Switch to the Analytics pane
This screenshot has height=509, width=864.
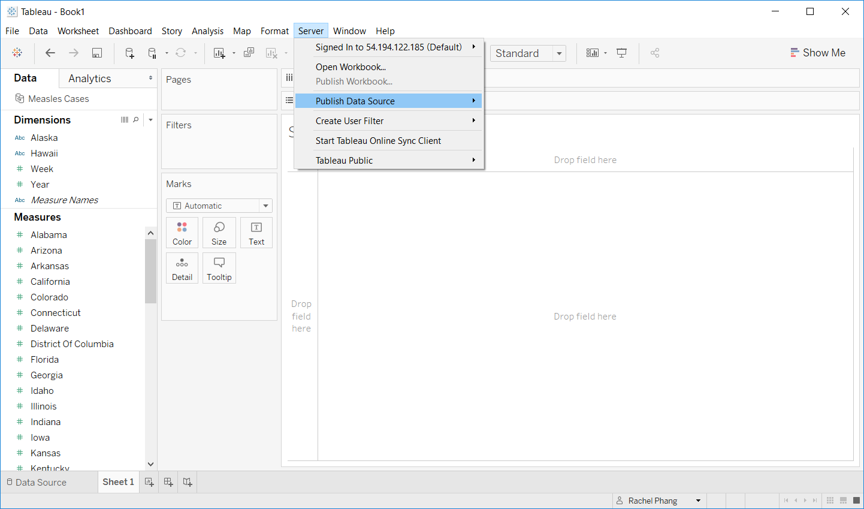(x=90, y=79)
